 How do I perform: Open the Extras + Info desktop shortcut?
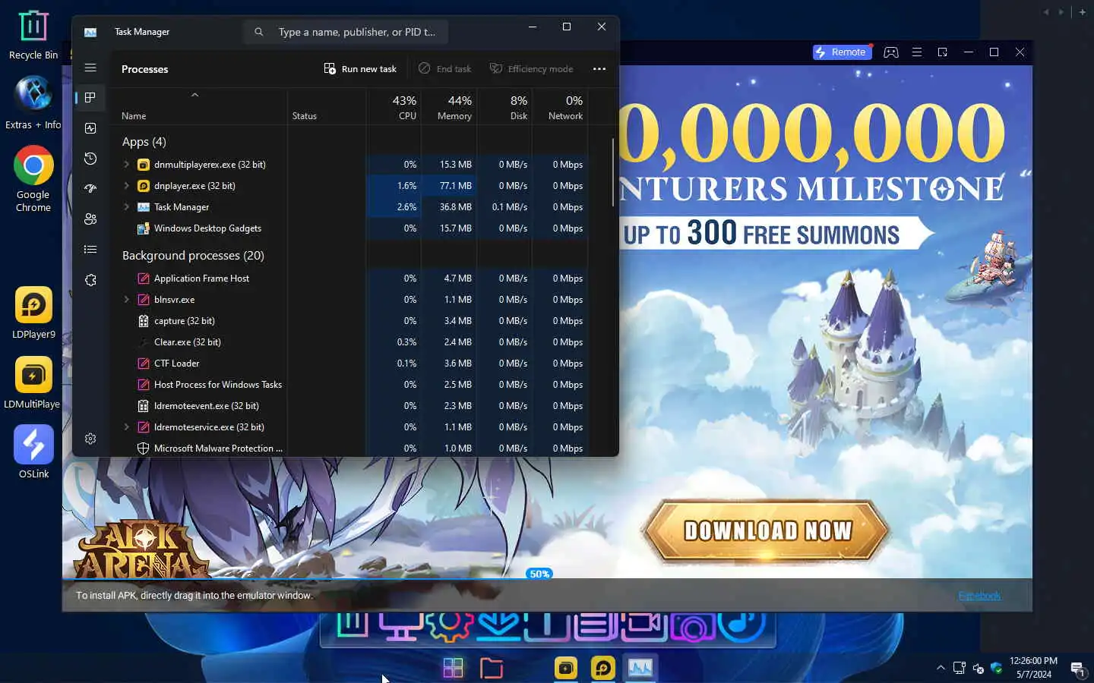tap(33, 103)
